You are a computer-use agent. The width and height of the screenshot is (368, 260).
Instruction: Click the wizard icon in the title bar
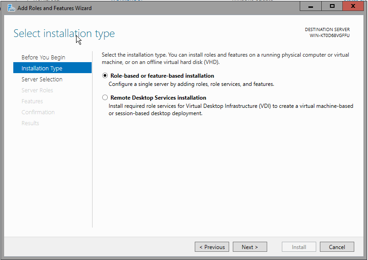pos(11,8)
